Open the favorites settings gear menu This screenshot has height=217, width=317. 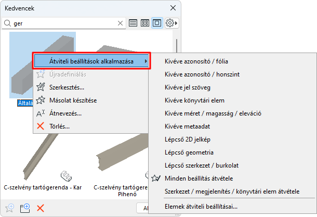tap(170, 23)
